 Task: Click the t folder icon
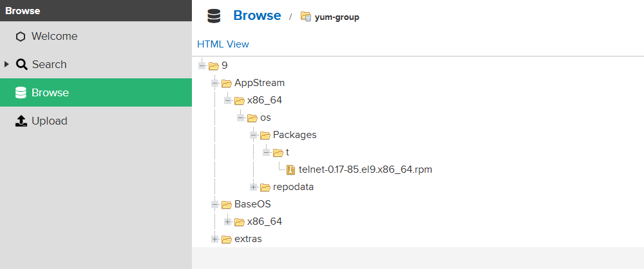[x=278, y=152]
